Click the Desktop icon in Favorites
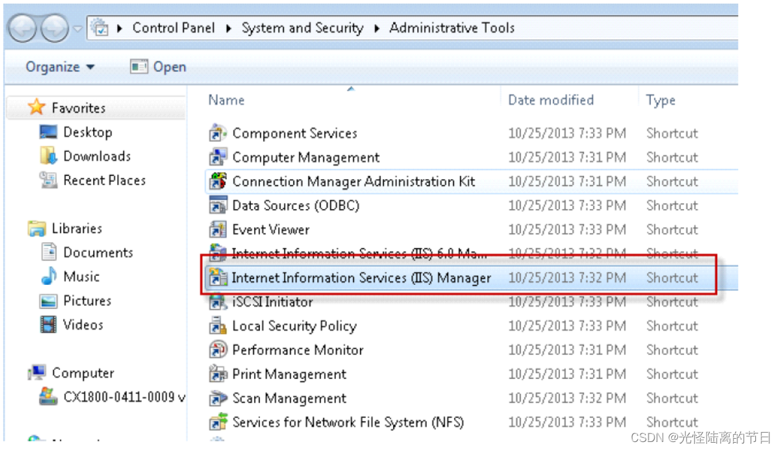The image size is (780, 450). coord(48,132)
